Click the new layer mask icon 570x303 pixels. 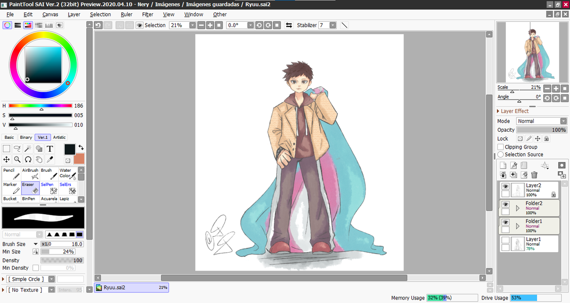point(562,165)
